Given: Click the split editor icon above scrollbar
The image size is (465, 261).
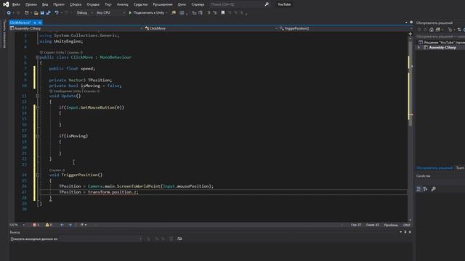Looking at the screenshot, I should coord(410,34).
